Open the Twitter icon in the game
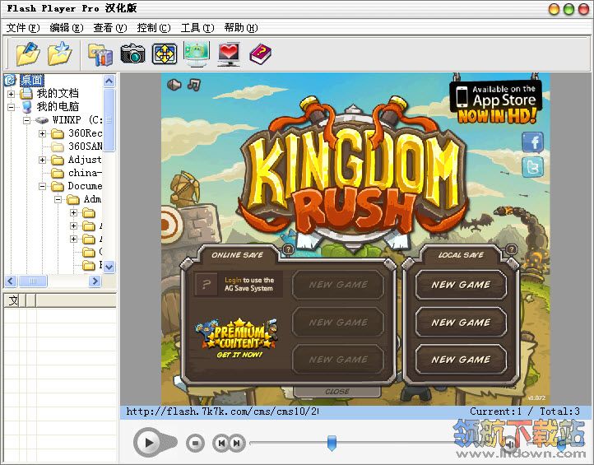 point(532,167)
